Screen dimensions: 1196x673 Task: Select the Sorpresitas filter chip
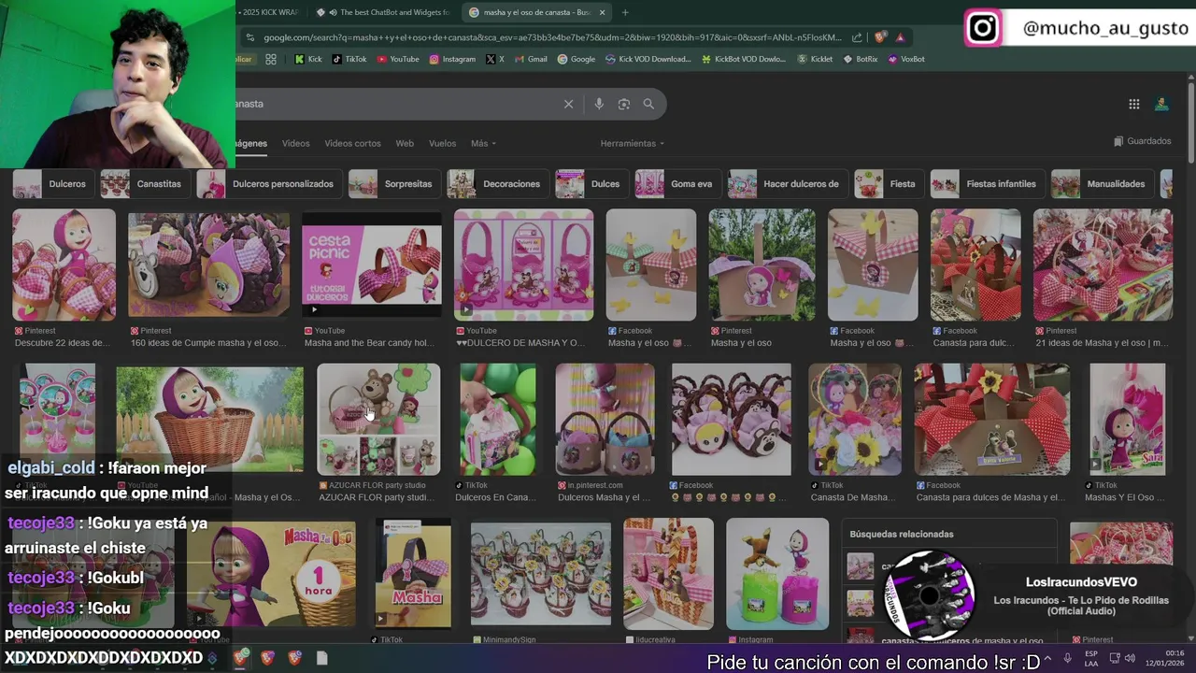[x=393, y=184]
